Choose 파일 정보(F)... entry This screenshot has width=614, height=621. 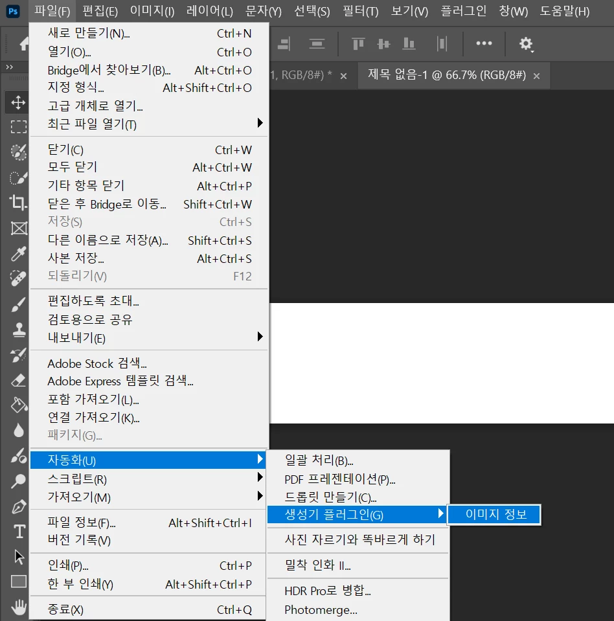tap(148, 523)
